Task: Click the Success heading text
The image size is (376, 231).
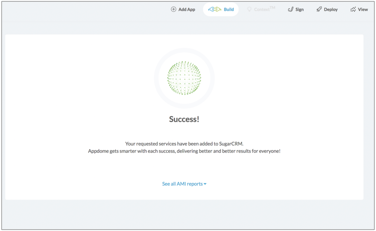Action: [x=184, y=119]
